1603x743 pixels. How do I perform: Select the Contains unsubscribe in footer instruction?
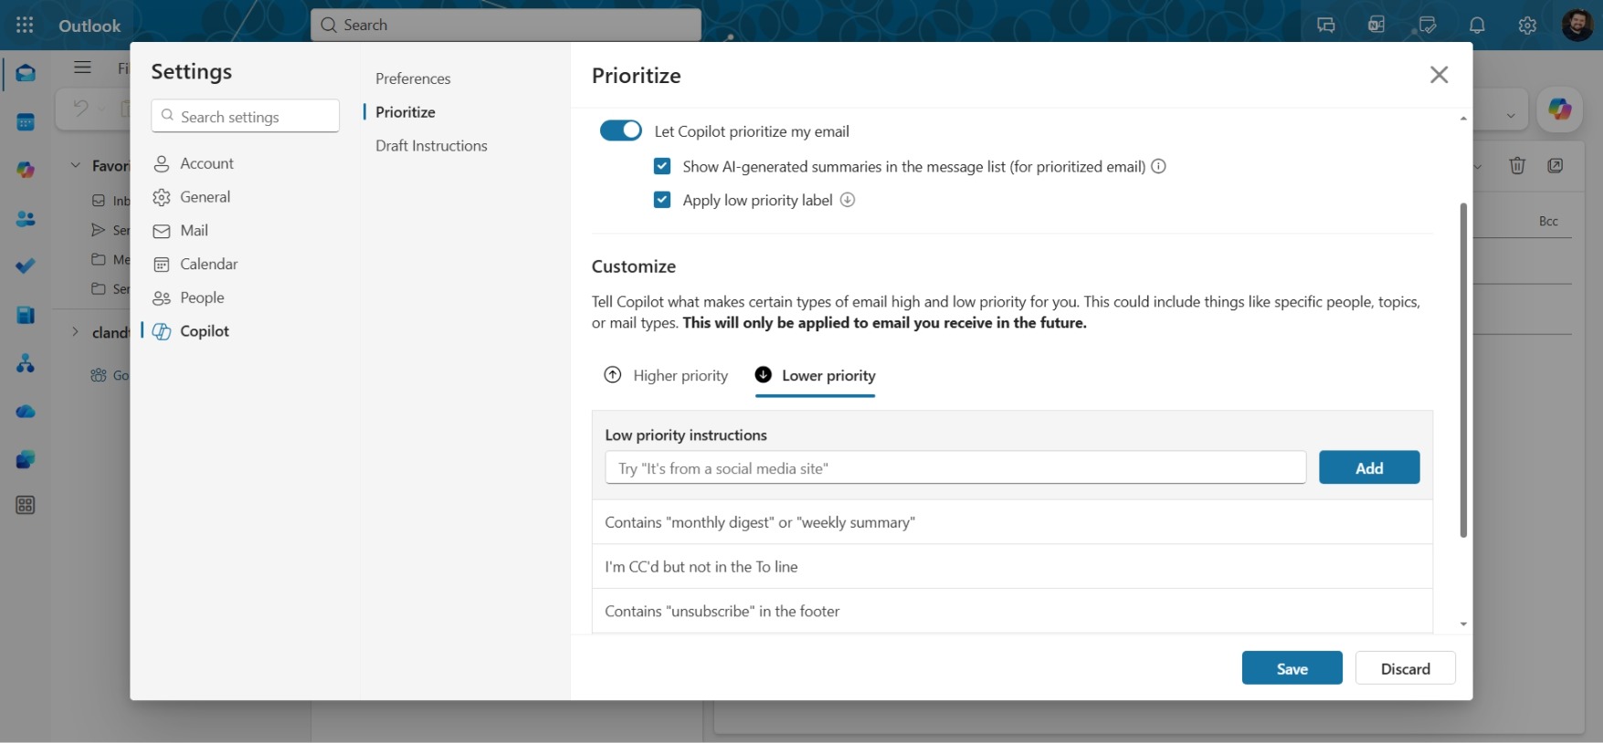click(x=1012, y=611)
